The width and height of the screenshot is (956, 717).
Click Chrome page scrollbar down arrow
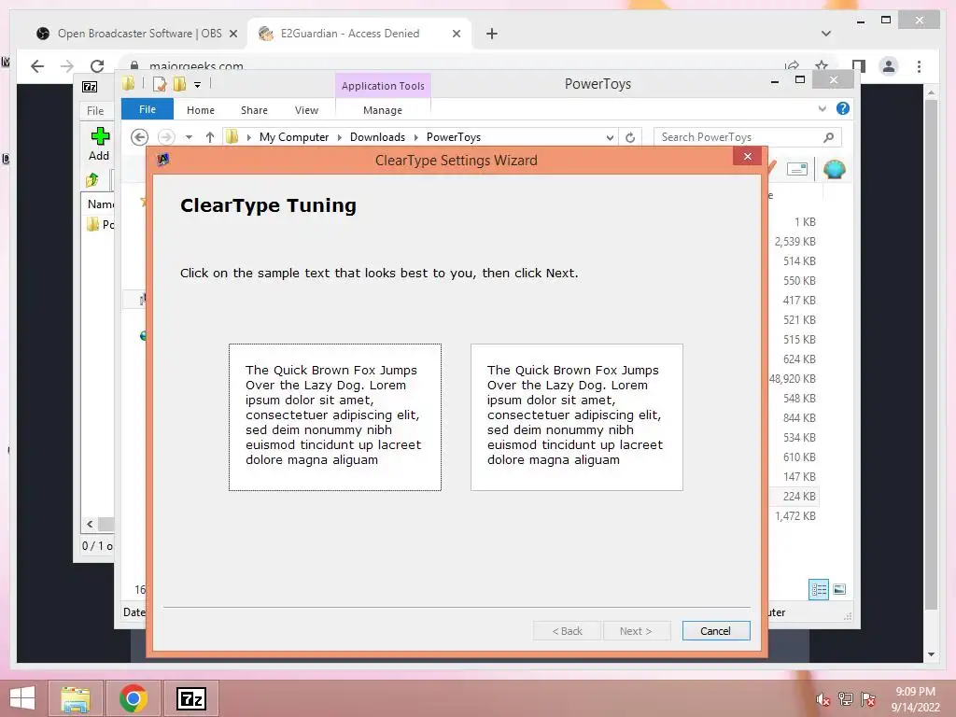click(x=931, y=654)
